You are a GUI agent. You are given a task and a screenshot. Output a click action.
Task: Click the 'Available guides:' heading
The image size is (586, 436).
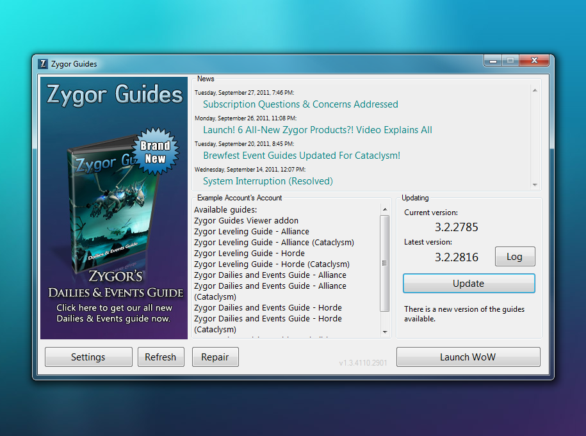point(225,210)
